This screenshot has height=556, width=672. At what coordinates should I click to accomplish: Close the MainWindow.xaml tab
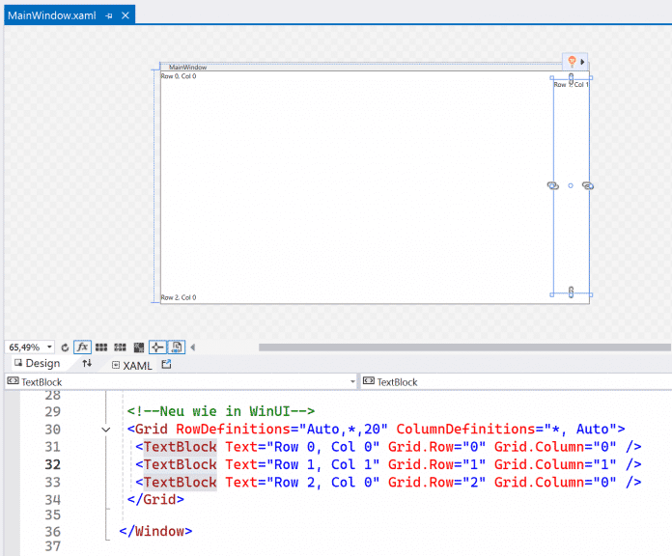coord(126,15)
